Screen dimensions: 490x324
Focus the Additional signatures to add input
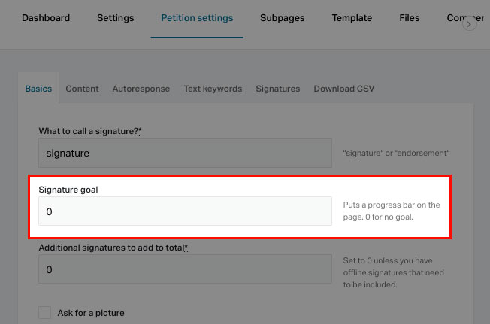[185, 269]
